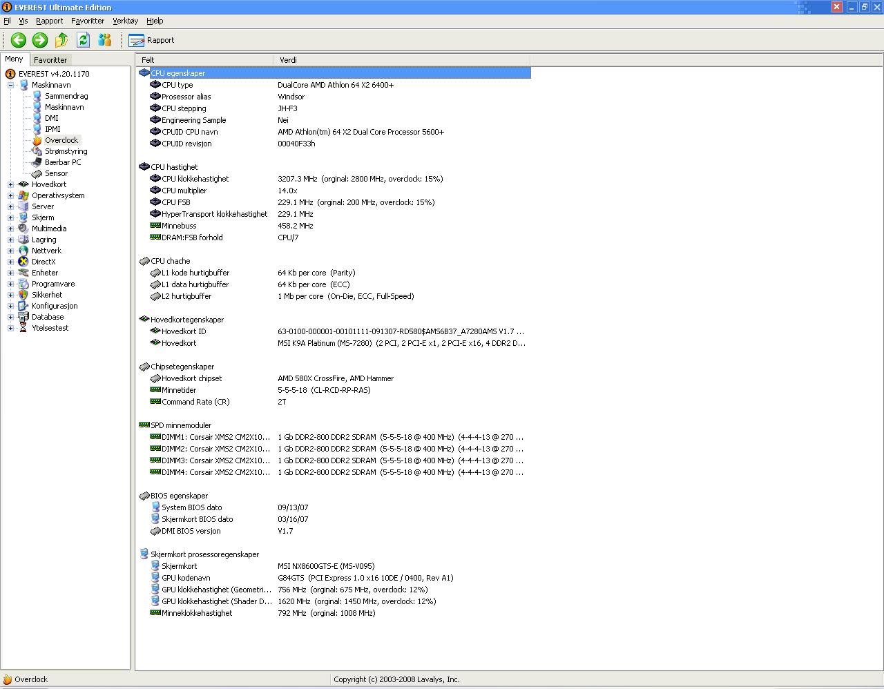Switch to the Meny tab
Screen dimensions: 884x689
[15, 59]
